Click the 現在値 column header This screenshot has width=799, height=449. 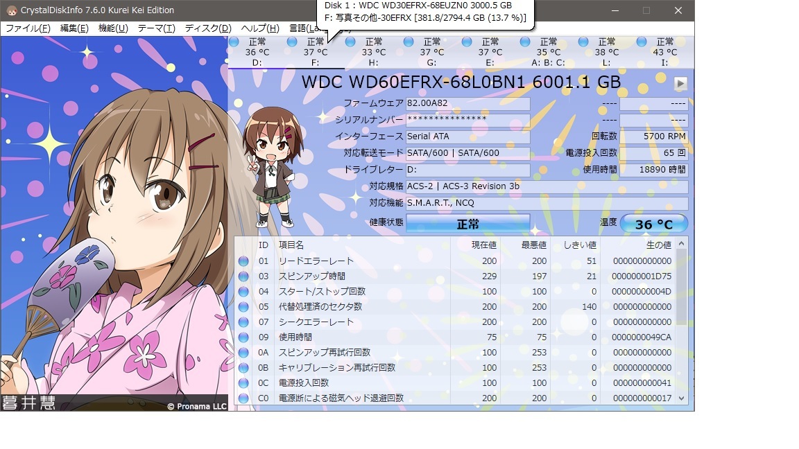tap(475, 245)
